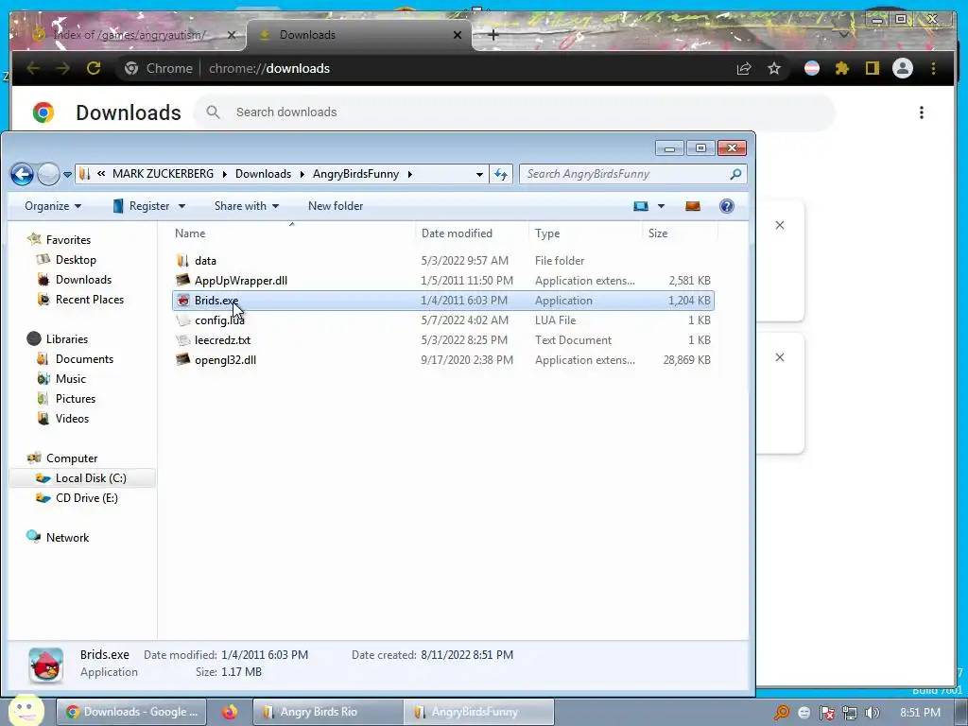968x726 pixels.
Task: Open Favorites in navigation pane
Action: click(68, 240)
